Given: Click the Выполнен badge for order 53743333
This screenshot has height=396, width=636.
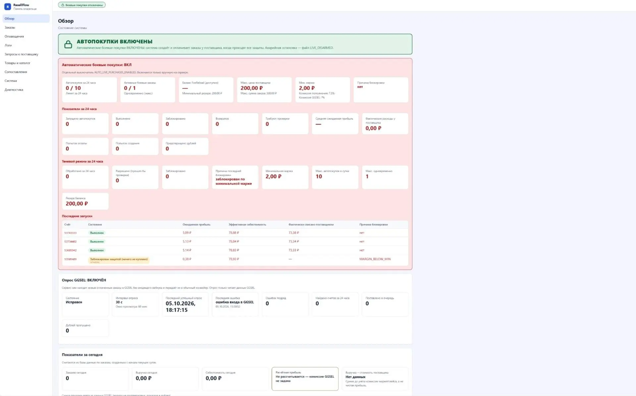Looking at the screenshot, I should (97, 233).
